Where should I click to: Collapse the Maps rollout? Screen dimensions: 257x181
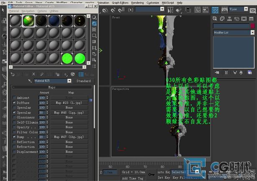tap(51, 87)
